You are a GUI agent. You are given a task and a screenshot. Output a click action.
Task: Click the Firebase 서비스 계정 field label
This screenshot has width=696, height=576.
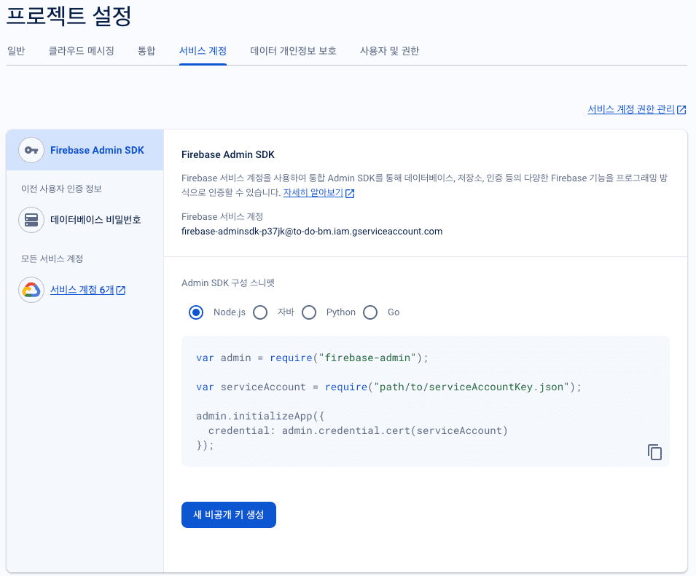point(222,217)
